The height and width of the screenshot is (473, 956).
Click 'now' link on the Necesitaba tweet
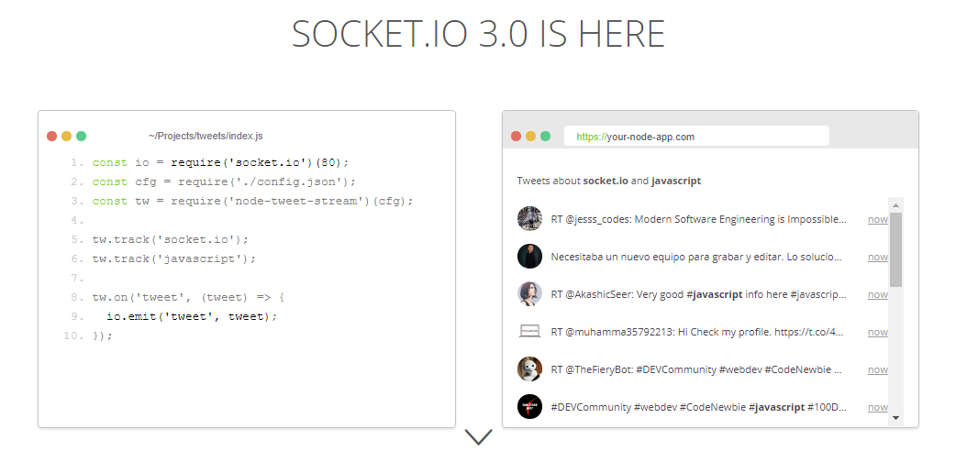[x=878, y=258]
